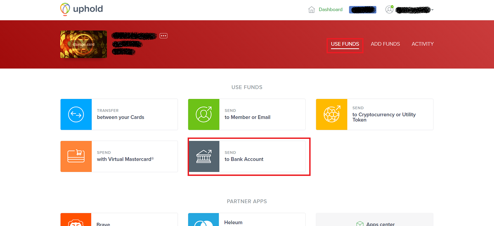The width and height of the screenshot is (494, 226).
Task: Click the Heleum partner app icon
Action: pos(203,220)
